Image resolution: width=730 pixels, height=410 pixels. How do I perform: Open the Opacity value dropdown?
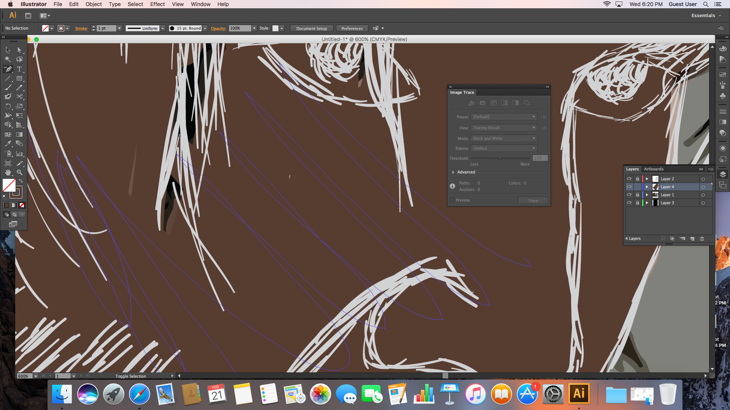254,28
